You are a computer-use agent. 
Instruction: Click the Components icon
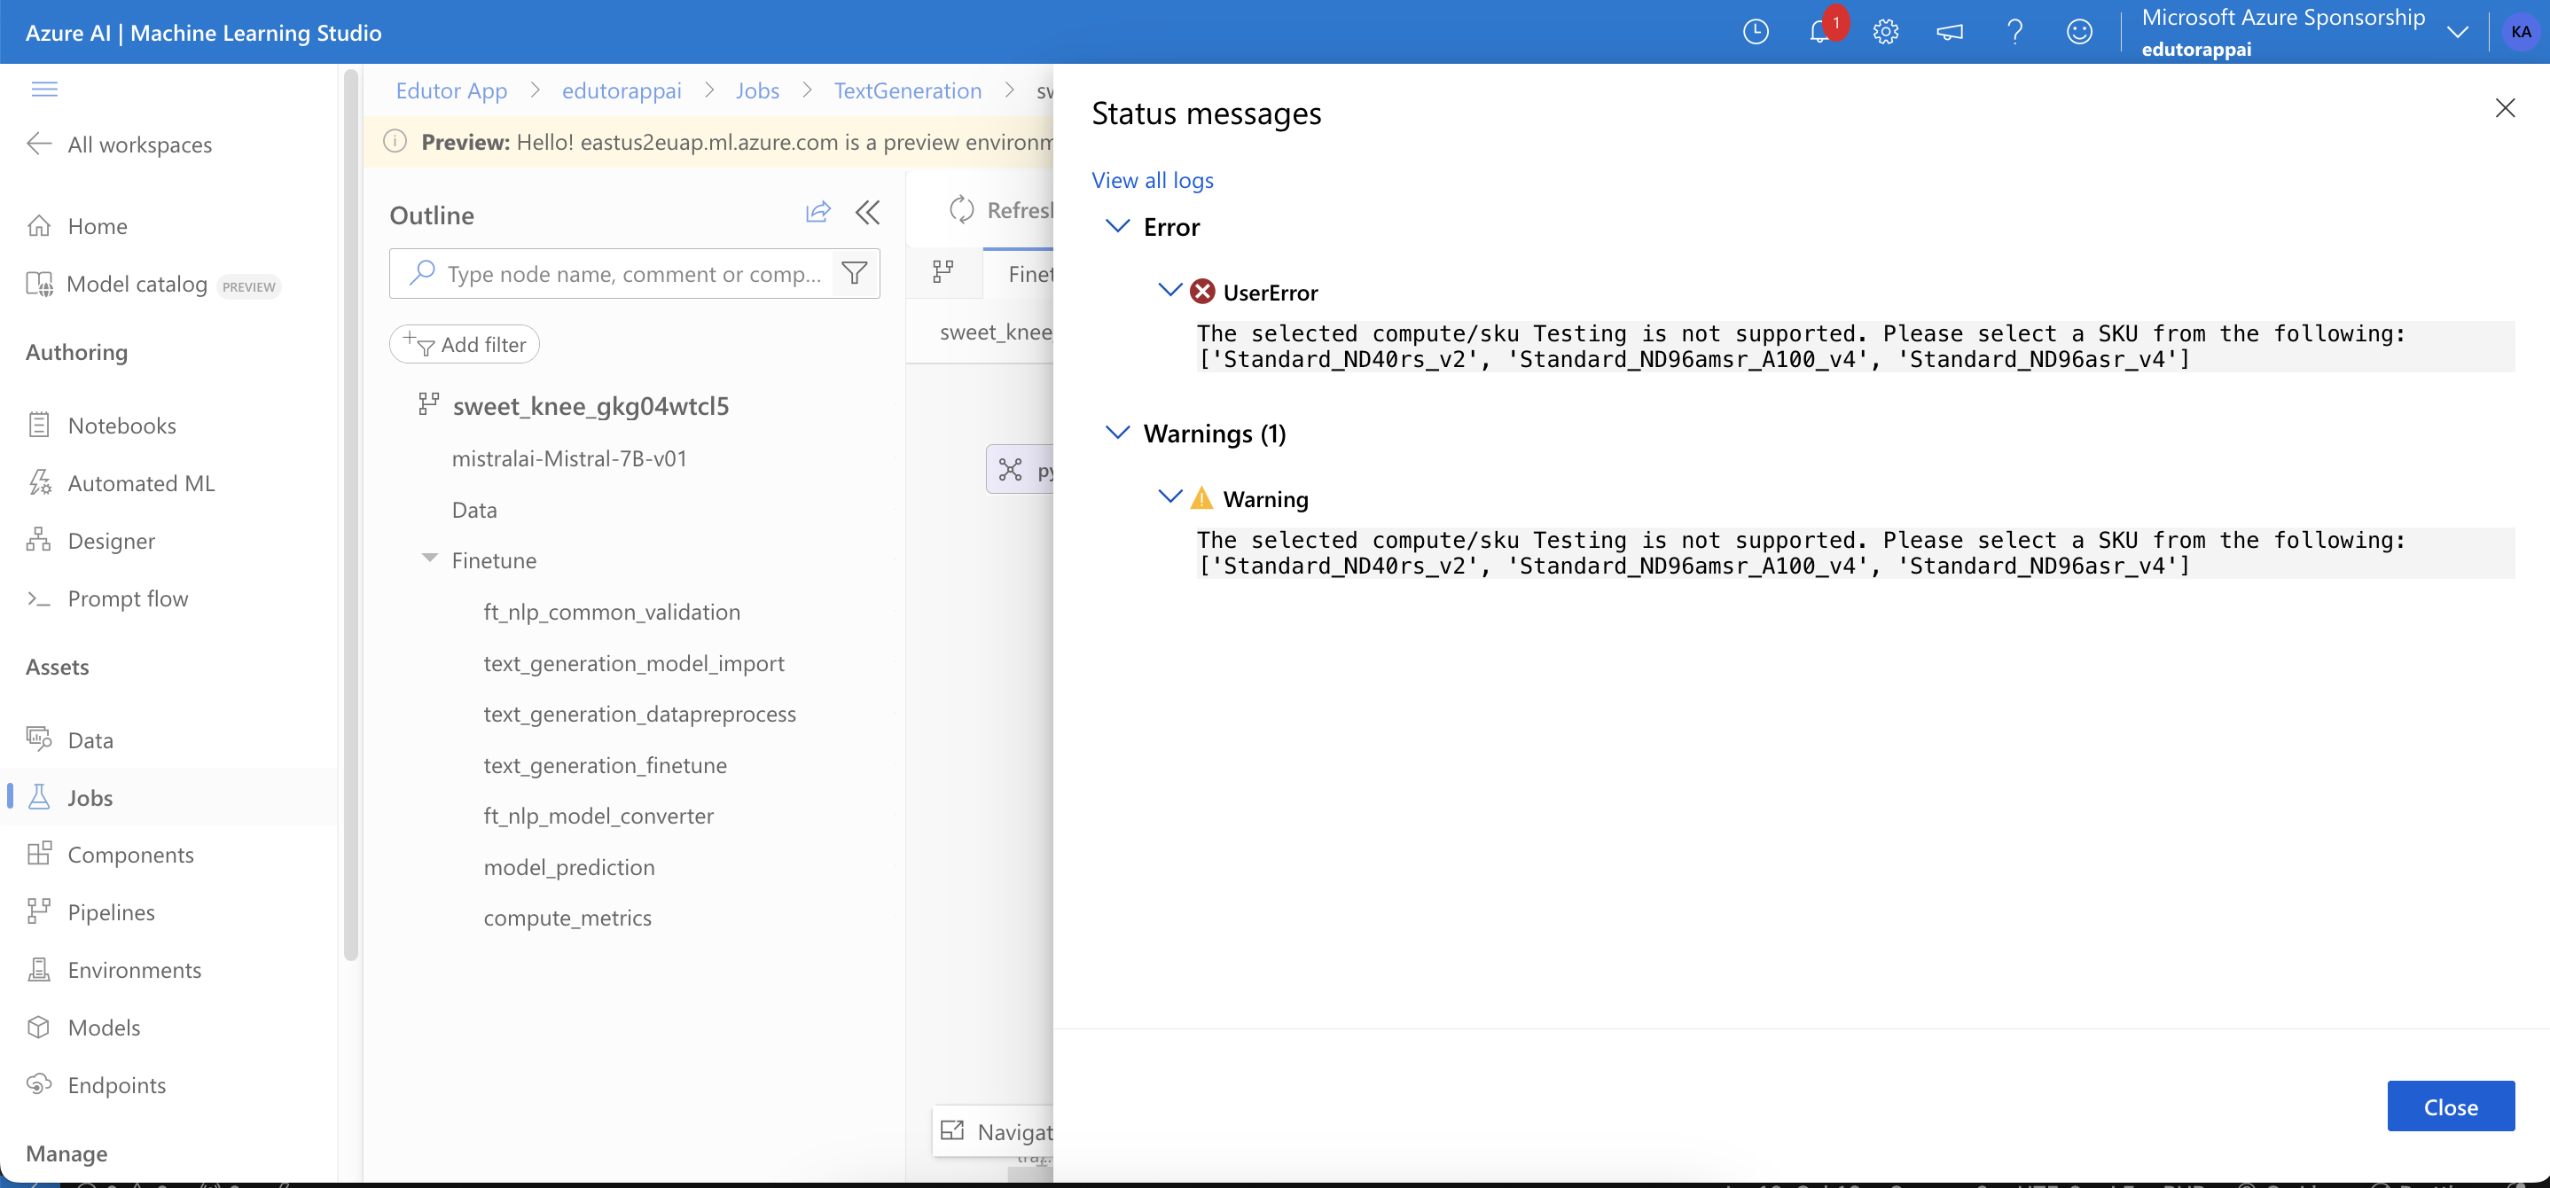39,854
